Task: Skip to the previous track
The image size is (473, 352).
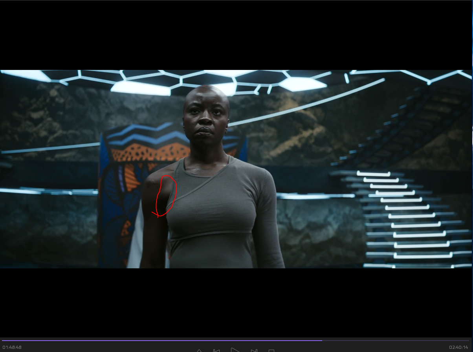Action: [216, 350]
